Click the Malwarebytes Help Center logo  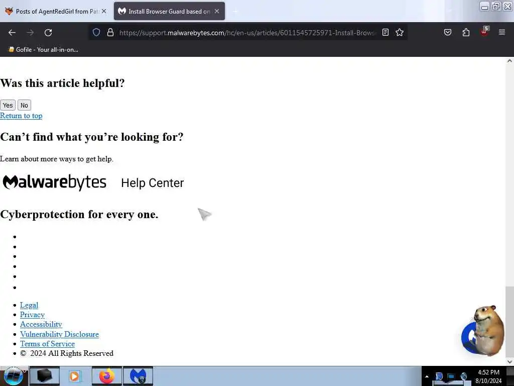point(93,182)
